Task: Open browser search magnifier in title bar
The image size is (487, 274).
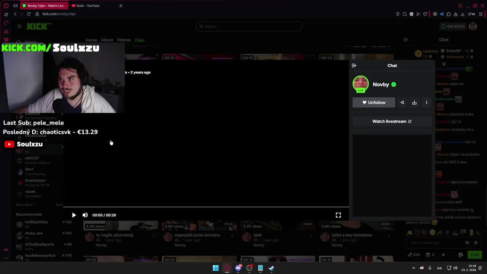Action: point(460,6)
